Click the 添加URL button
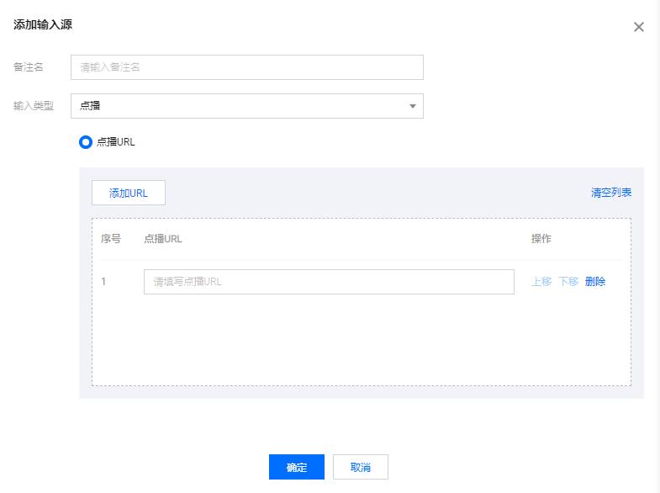This screenshot has height=493, width=660. [129, 193]
